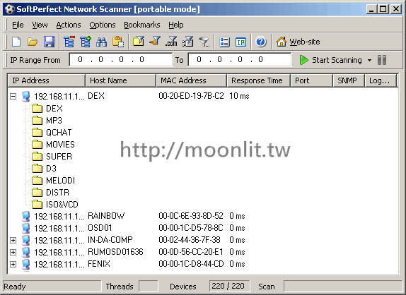Select the DEX shared folder under DEX host
Viewport: 406px width, 295px height.
[x=54, y=109]
